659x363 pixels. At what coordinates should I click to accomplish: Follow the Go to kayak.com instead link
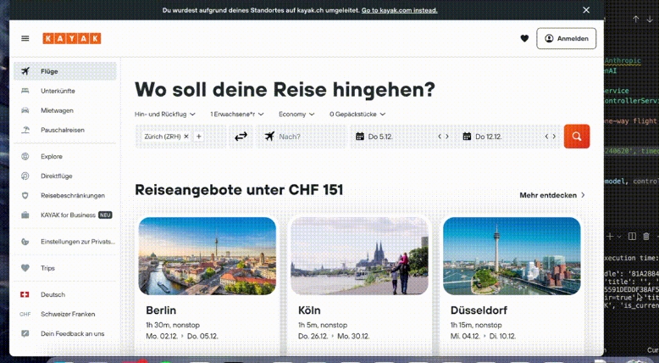point(399,10)
